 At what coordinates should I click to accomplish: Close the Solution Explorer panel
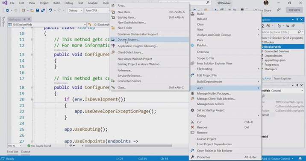click(x=301, y=20)
